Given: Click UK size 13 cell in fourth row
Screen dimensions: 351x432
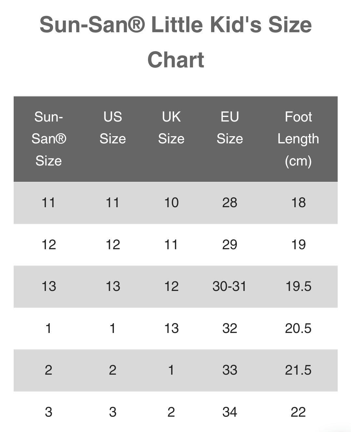Looking at the screenshot, I should pos(171,328).
